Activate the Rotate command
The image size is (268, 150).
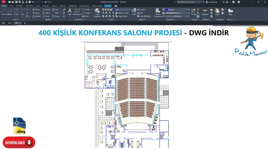tap(46, 10)
